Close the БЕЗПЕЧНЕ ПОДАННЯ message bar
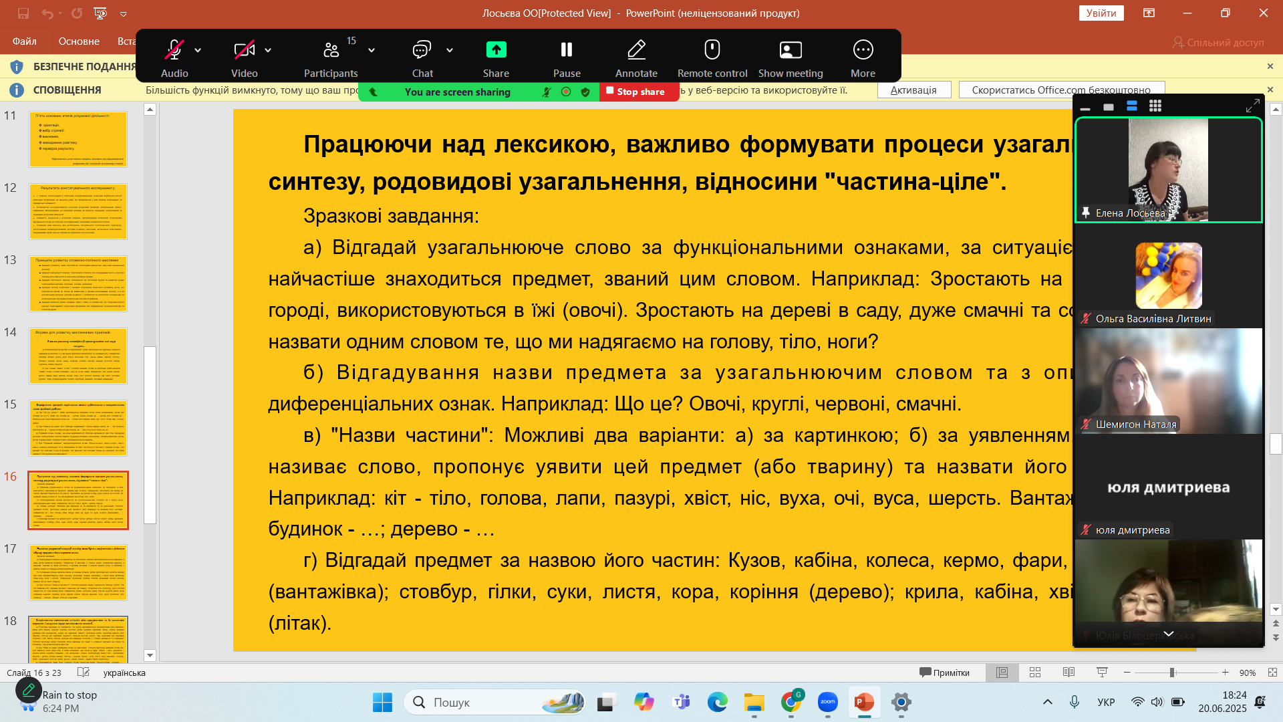The image size is (1283, 722). 1270,66
